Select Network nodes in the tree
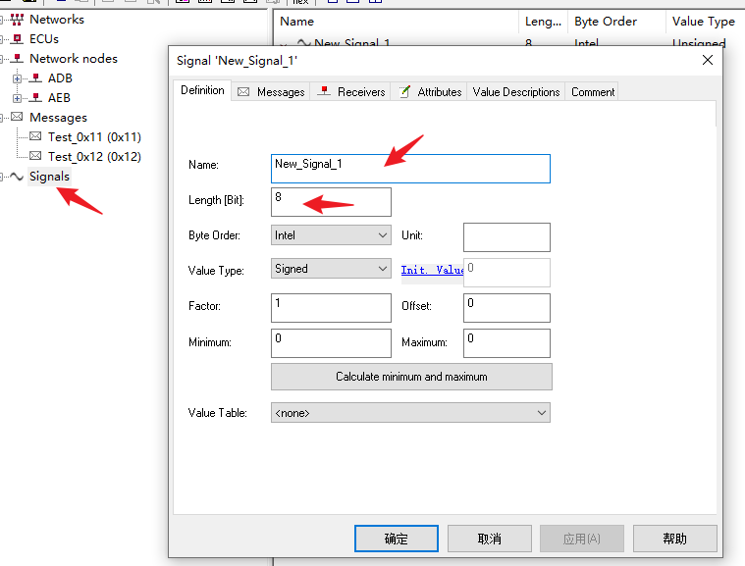 (74, 59)
